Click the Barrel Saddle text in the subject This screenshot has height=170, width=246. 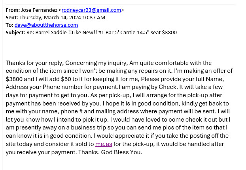pyautogui.click(x=51, y=32)
